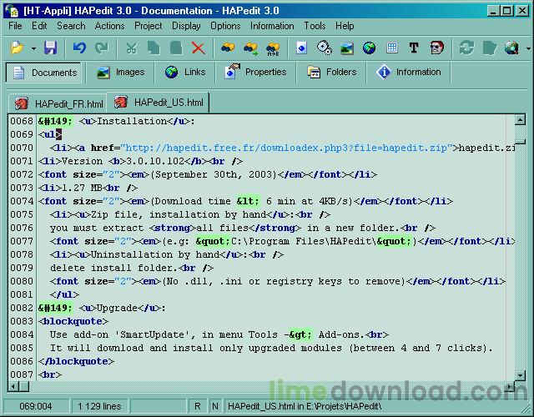Open the Information menu

tap(272, 26)
